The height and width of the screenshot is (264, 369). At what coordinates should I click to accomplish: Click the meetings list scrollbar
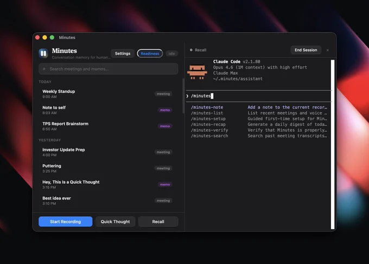[x=183, y=96]
